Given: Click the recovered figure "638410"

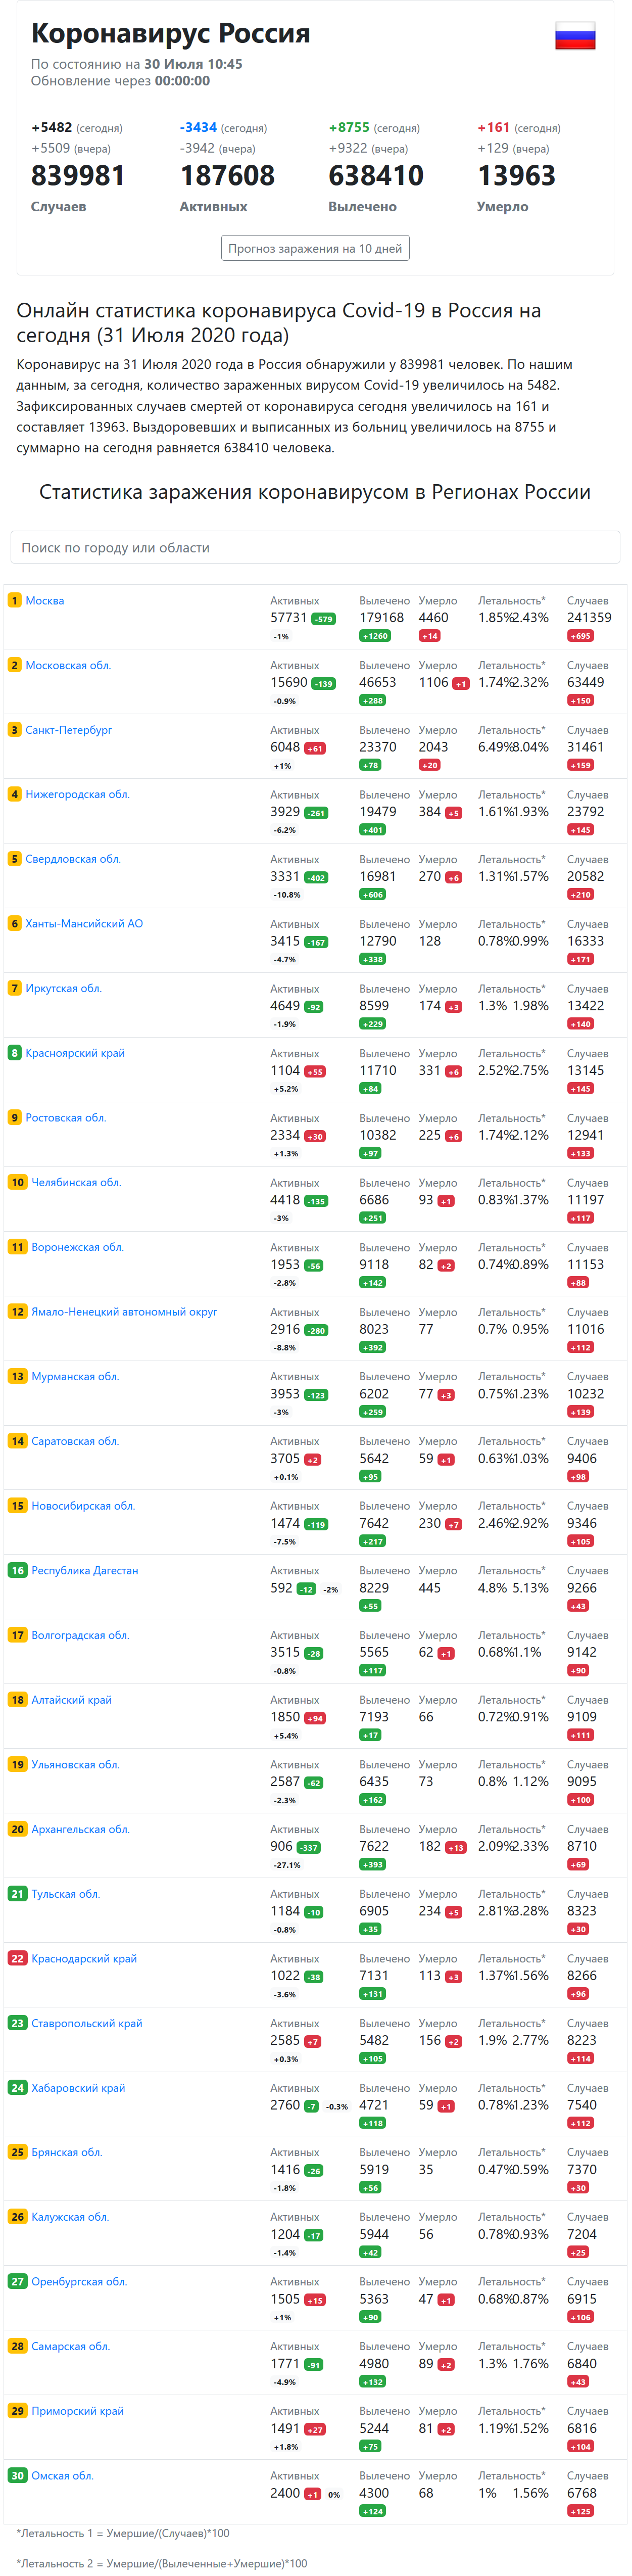Looking at the screenshot, I should 376,176.
